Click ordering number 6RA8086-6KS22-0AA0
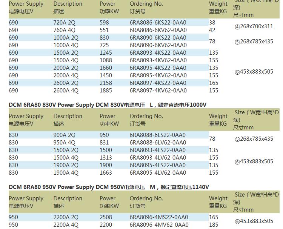The width and height of the screenshot is (283, 229). pos(158,23)
